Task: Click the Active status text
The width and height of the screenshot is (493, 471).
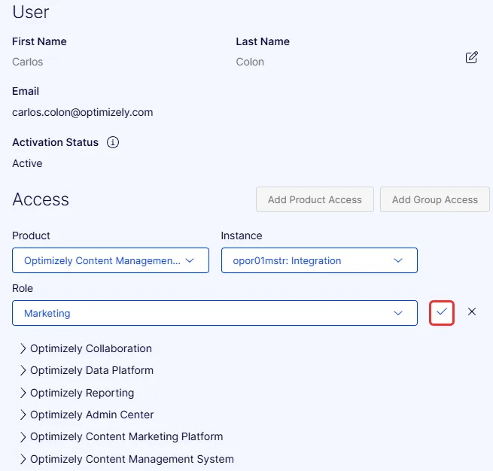Action: click(x=27, y=163)
